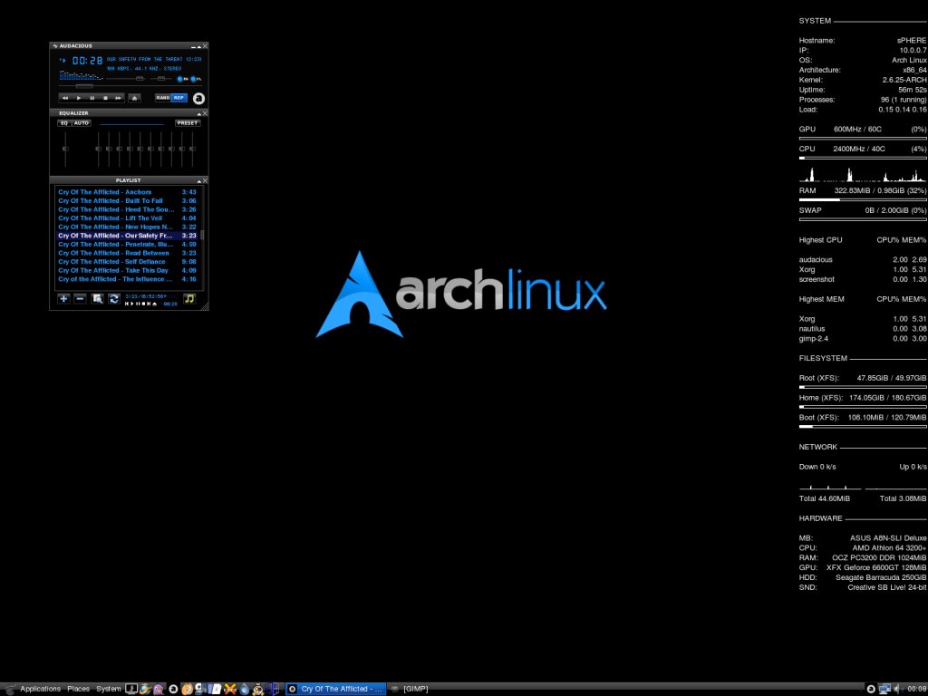This screenshot has width=928, height=696.
Task: Disable the REP repeat button
Action: tap(179, 98)
